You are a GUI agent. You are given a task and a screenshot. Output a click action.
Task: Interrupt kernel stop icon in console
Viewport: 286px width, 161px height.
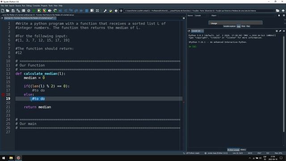pyautogui.click(x=277, y=31)
